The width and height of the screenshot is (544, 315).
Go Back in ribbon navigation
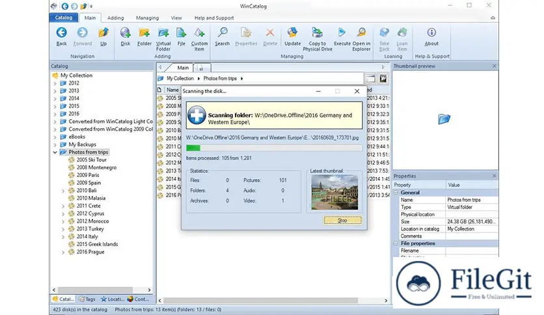coord(61,36)
